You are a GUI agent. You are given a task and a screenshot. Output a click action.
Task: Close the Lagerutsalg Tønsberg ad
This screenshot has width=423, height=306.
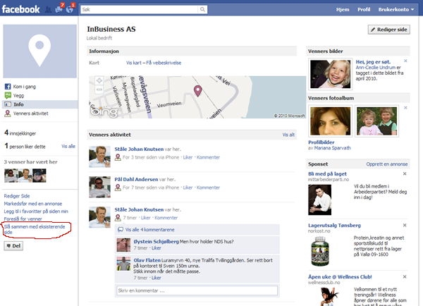click(x=405, y=225)
